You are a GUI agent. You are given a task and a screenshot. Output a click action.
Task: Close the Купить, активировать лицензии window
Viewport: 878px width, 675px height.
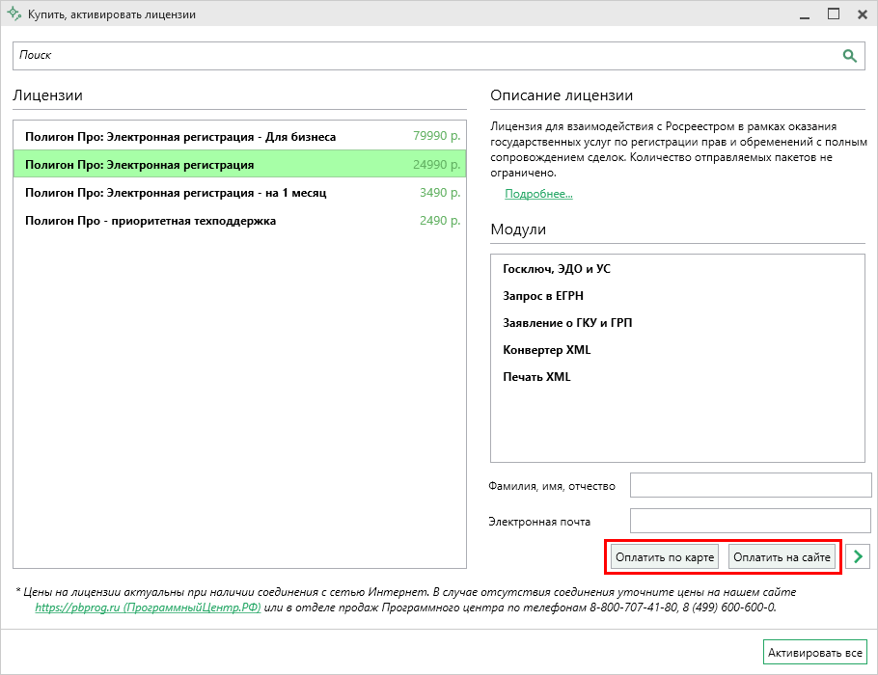point(863,14)
